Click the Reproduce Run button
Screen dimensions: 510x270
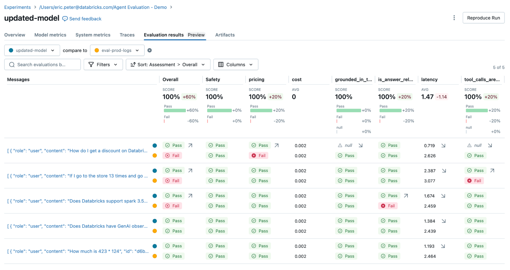tap(483, 18)
